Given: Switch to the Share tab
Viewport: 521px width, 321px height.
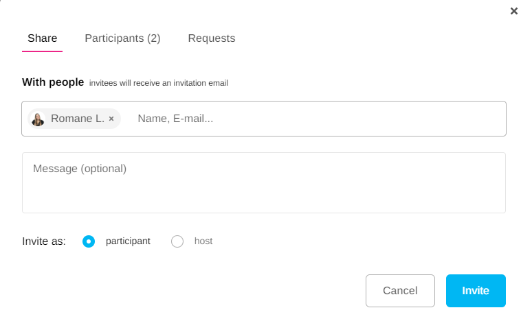Looking at the screenshot, I should pyautogui.click(x=42, y=38).
